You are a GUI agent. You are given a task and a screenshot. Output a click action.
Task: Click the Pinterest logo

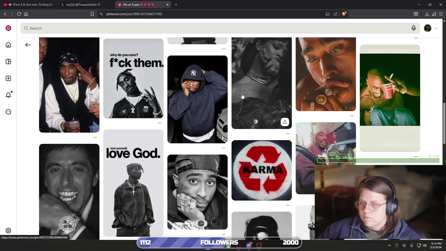[x=8, y=28]
